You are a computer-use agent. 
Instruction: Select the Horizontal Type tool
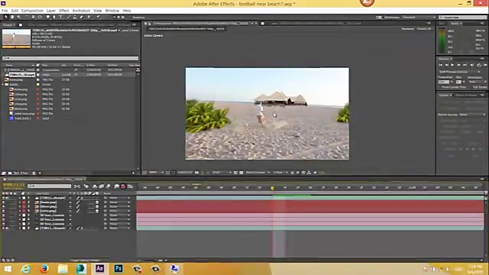(60, 17)
